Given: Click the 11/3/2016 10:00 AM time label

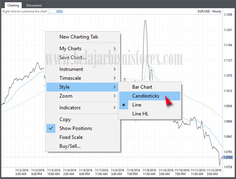Looking at the screenshot, I should tap(54, 172).
